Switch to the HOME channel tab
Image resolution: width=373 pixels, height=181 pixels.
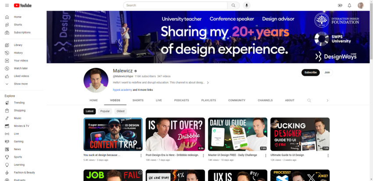coord(93,100)
